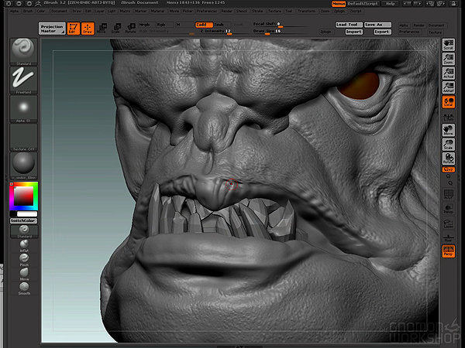Image resolution: width=465 pixels, height=348 pixels.
Task: Pick a color in the color picker square
Action: click(23, 197)
